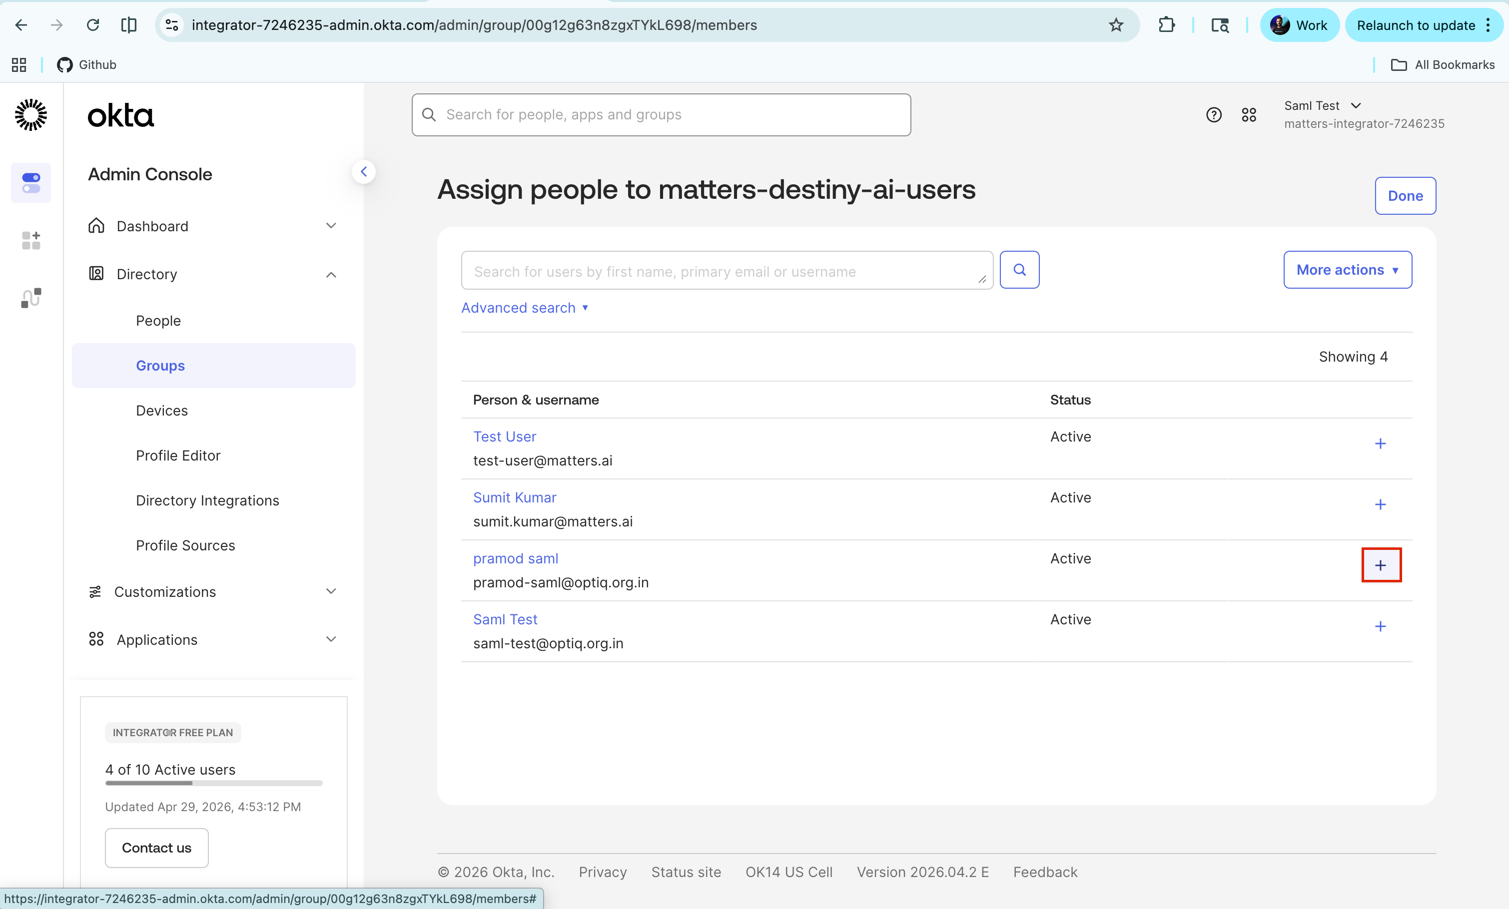
Task: Focus the global people, apps and groups search
Action: point(662,114)
